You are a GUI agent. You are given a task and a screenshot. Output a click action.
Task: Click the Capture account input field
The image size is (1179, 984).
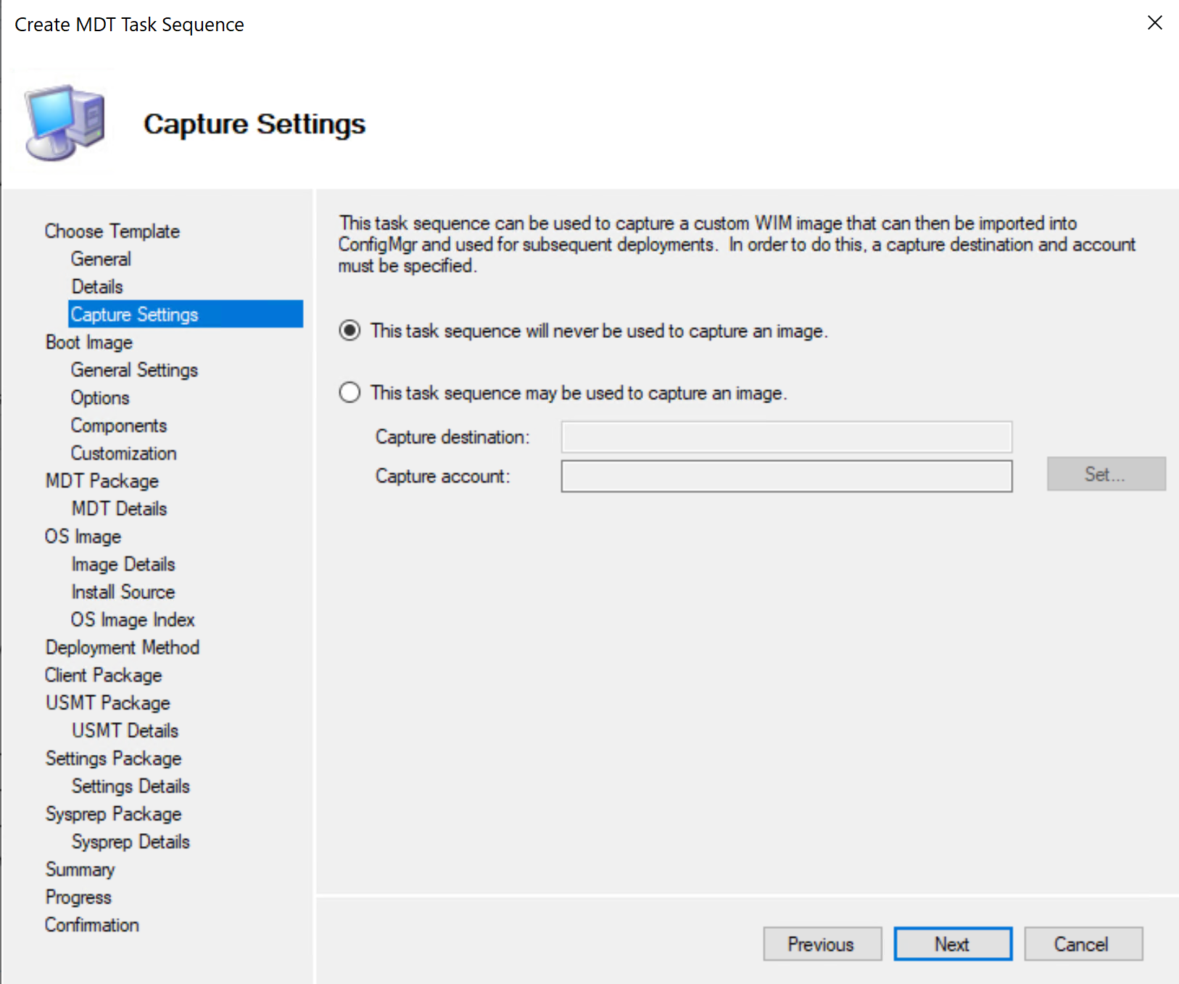pyautogui.click(x=785, y=476)
